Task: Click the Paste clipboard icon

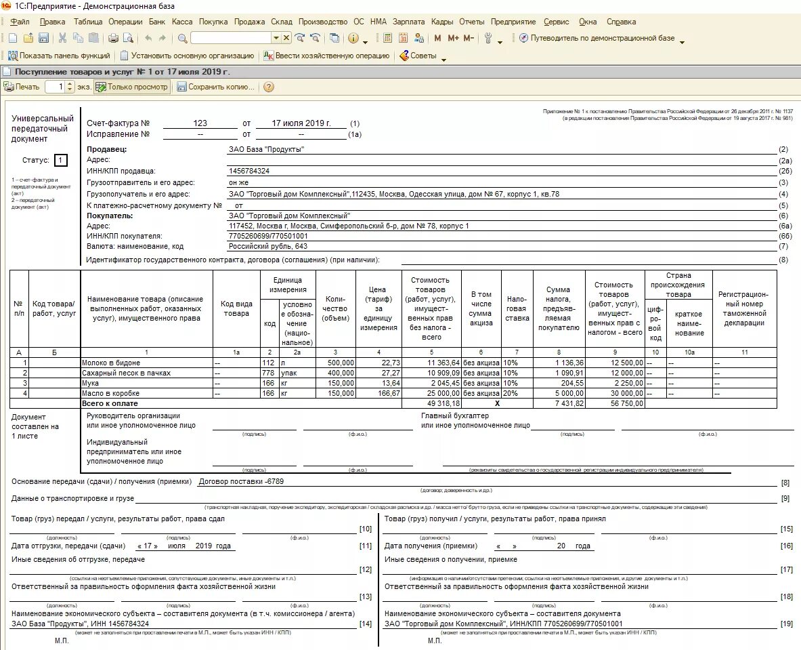Action: (93, 38)
